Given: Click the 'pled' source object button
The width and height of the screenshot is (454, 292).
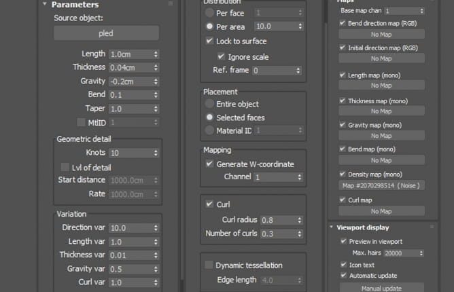Looking at the screenshot, I should pyautogui.click(x=106, y=33).
